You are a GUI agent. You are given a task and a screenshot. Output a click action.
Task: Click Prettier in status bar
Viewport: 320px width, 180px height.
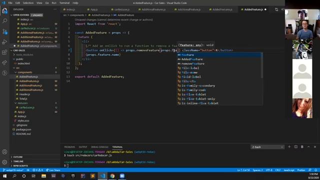tap(301, 170)
